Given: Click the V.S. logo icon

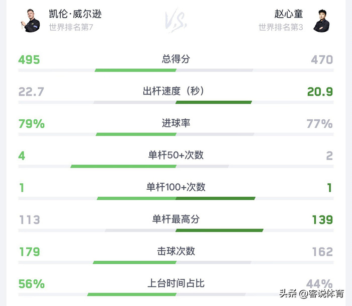Looking at the screenshot, I should pos(176,21).
